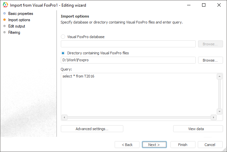Go back with the Back button
The height and width of the screenshot is (152, 227).
point(127,145)
